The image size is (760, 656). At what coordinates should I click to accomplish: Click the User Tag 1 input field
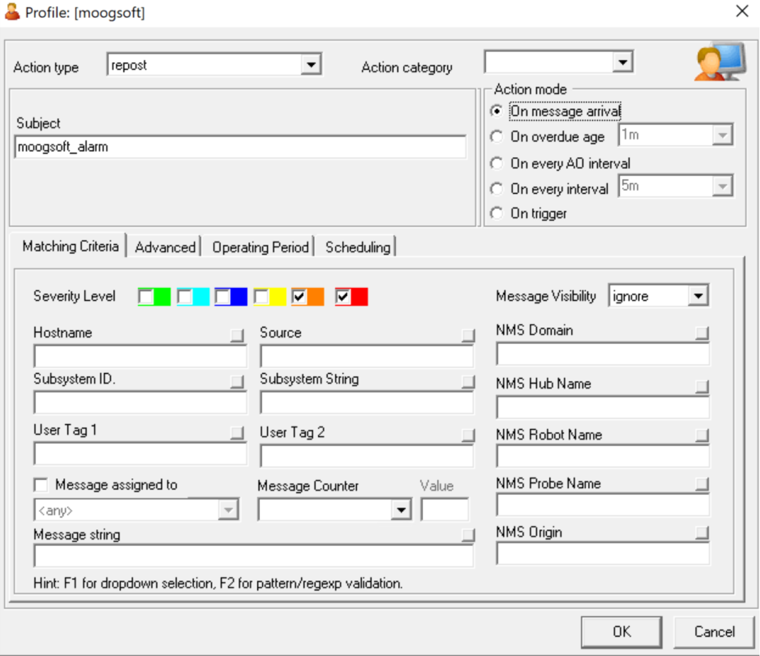pos(140,454)
